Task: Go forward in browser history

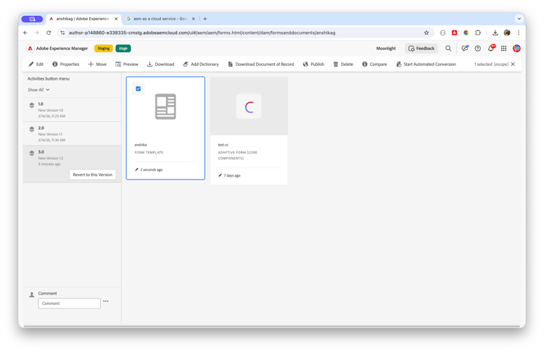Action: click(x=37, y=33)
